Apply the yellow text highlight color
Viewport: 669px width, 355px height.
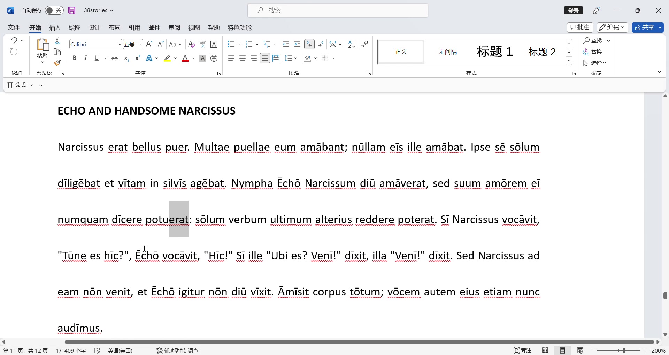[x=168, y=58]
